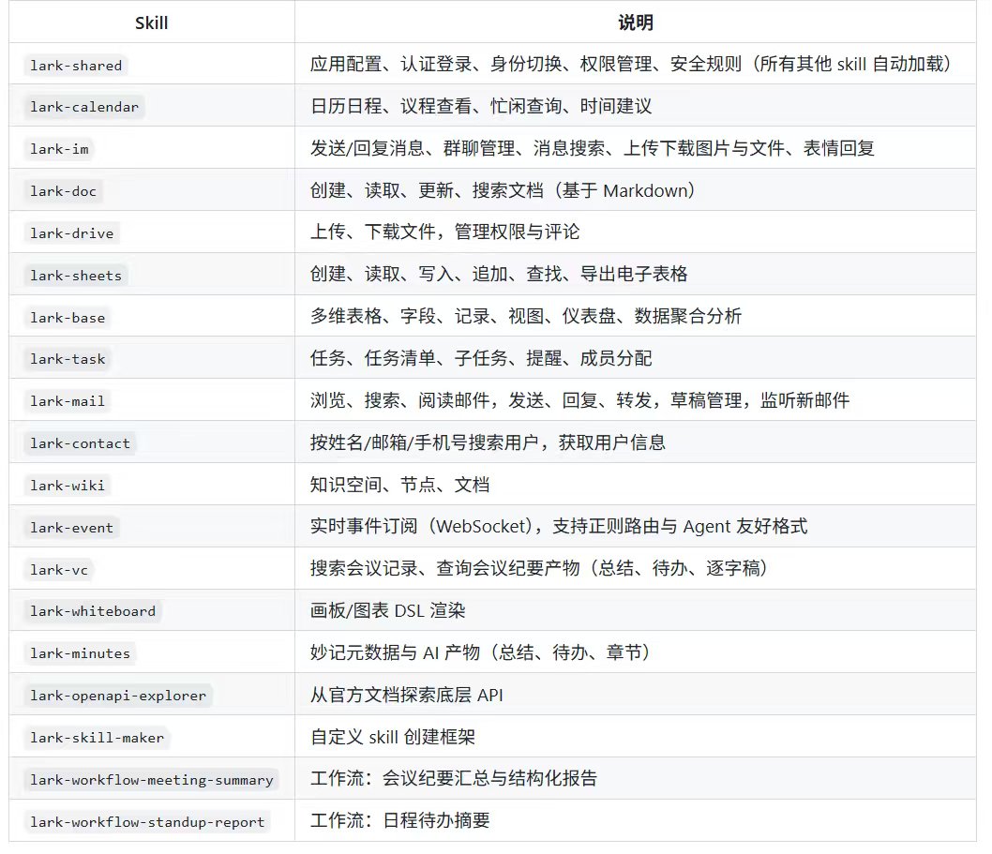The height and width of the screenshot is (854, 992).
Task: Click description 知识空间、节点、文档
Action: click(399, 486)
